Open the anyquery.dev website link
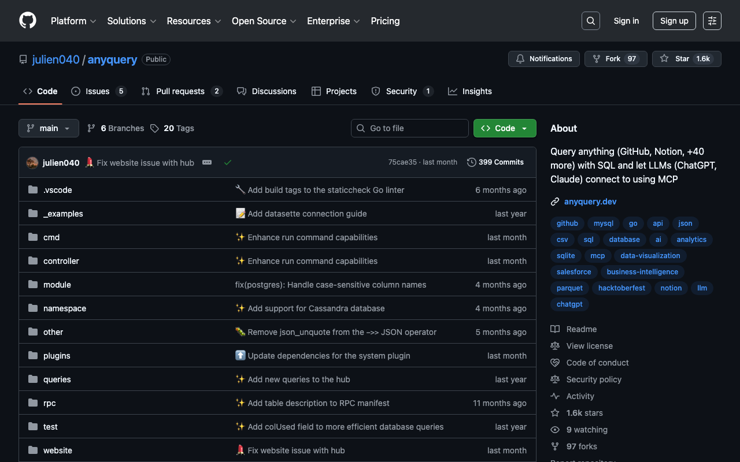This screenshot has width=740, height=462. [590, 202]
